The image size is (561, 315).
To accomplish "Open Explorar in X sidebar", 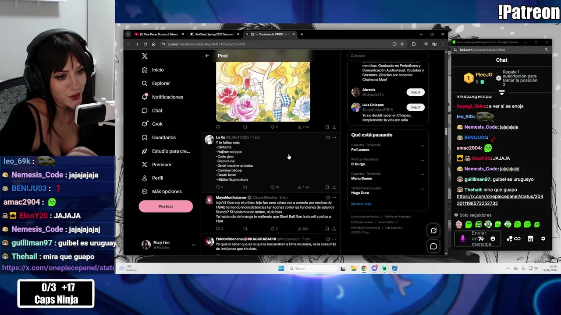I will click(x=156, y=83).
